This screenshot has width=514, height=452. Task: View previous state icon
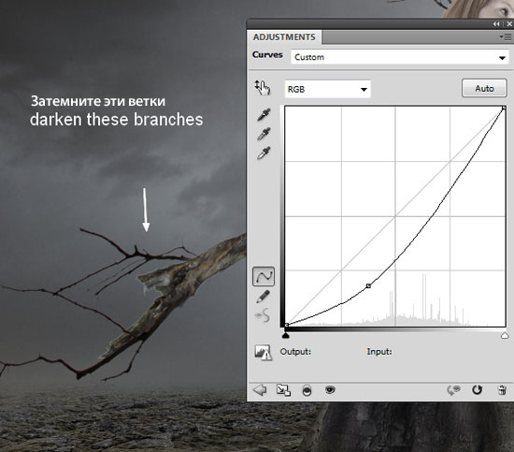pos(453,390)
